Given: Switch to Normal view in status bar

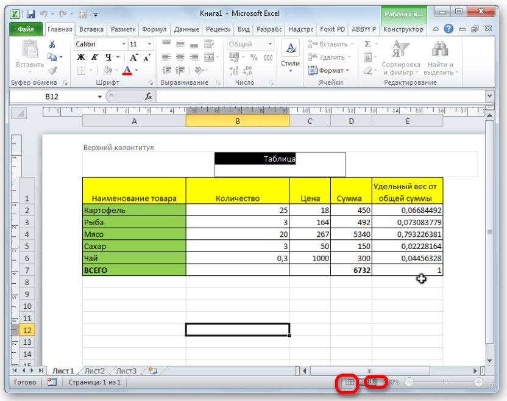Looking at the screenshot, I should pos(349,382).
